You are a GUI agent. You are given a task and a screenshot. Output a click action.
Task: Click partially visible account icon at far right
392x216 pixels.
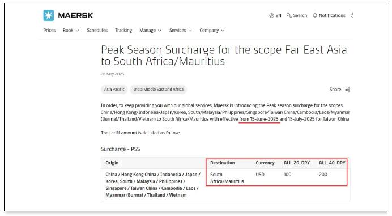pyautogui.click(x=352, y=15)
